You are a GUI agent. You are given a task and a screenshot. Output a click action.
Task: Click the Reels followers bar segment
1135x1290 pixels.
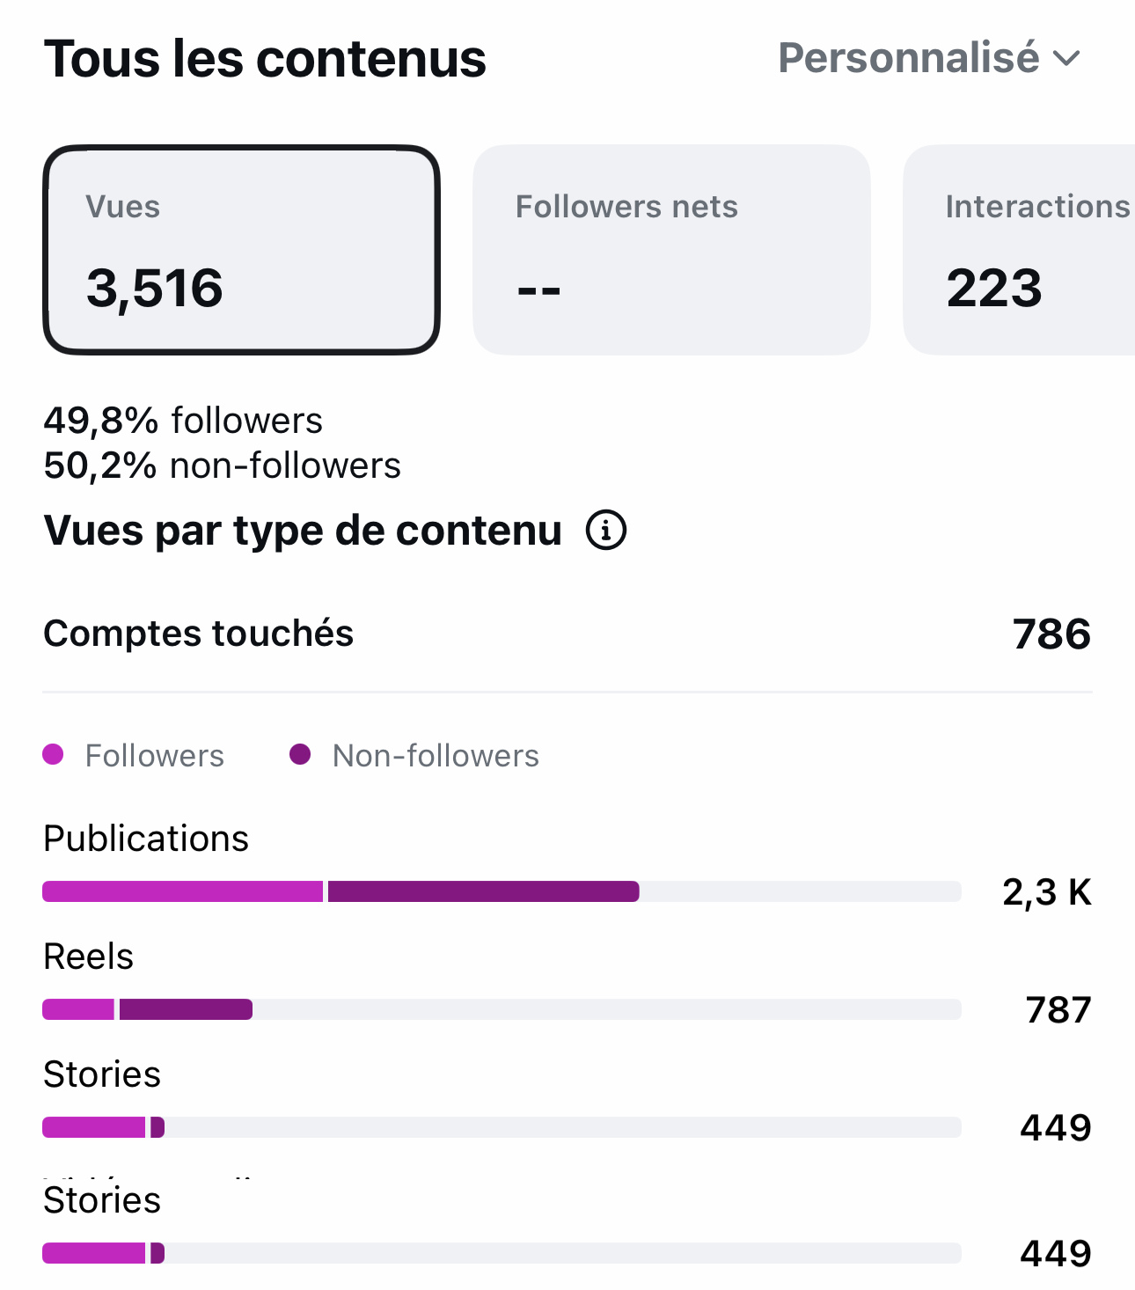tap(78, 1009)
